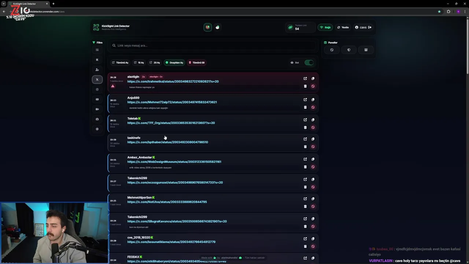The image size is (469, 264).
Task: Delete alaztigin's link entry
Action: [305, 86]
